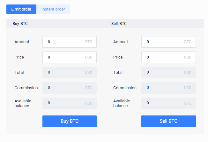
Task: Click the Price label in Sell panel
Action: click(x=118, y=57)
